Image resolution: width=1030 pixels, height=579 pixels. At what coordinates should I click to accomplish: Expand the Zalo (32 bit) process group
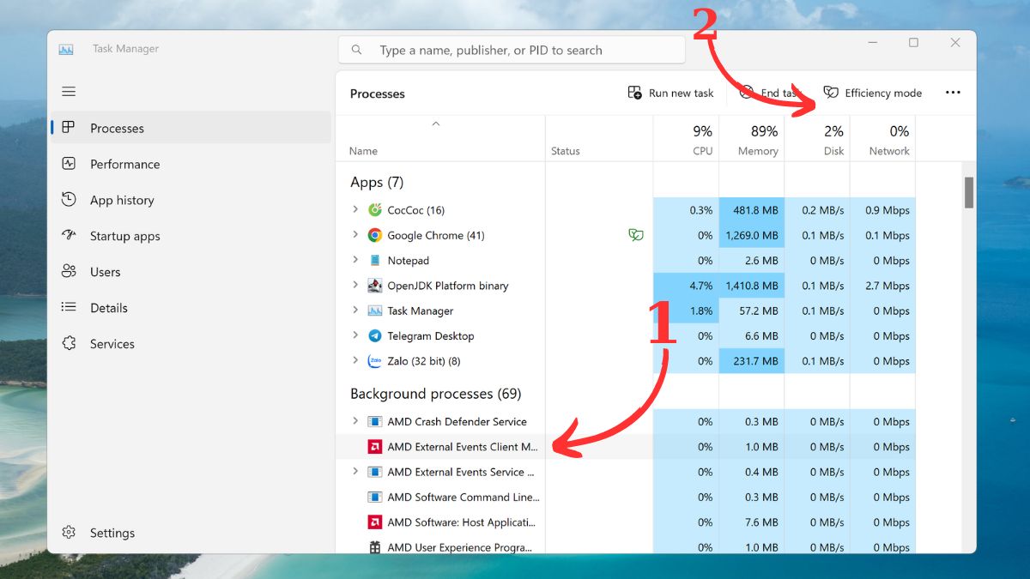pyautogui.click(x=355, y=361)
